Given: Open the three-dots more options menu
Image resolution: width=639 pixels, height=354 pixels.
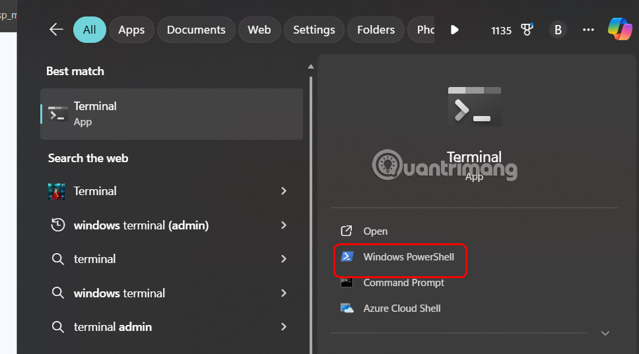Looking at the screenshot, I should coord(588,30).
